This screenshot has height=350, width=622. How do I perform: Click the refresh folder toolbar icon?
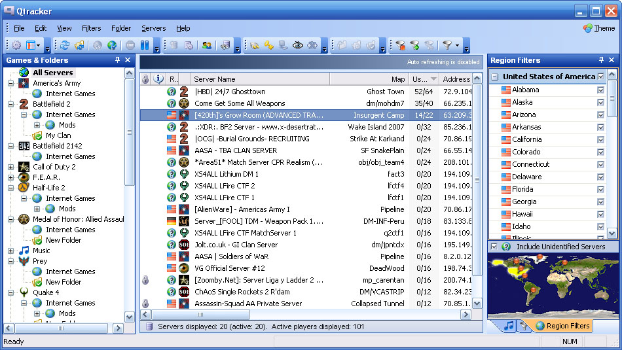pos(79,45)
